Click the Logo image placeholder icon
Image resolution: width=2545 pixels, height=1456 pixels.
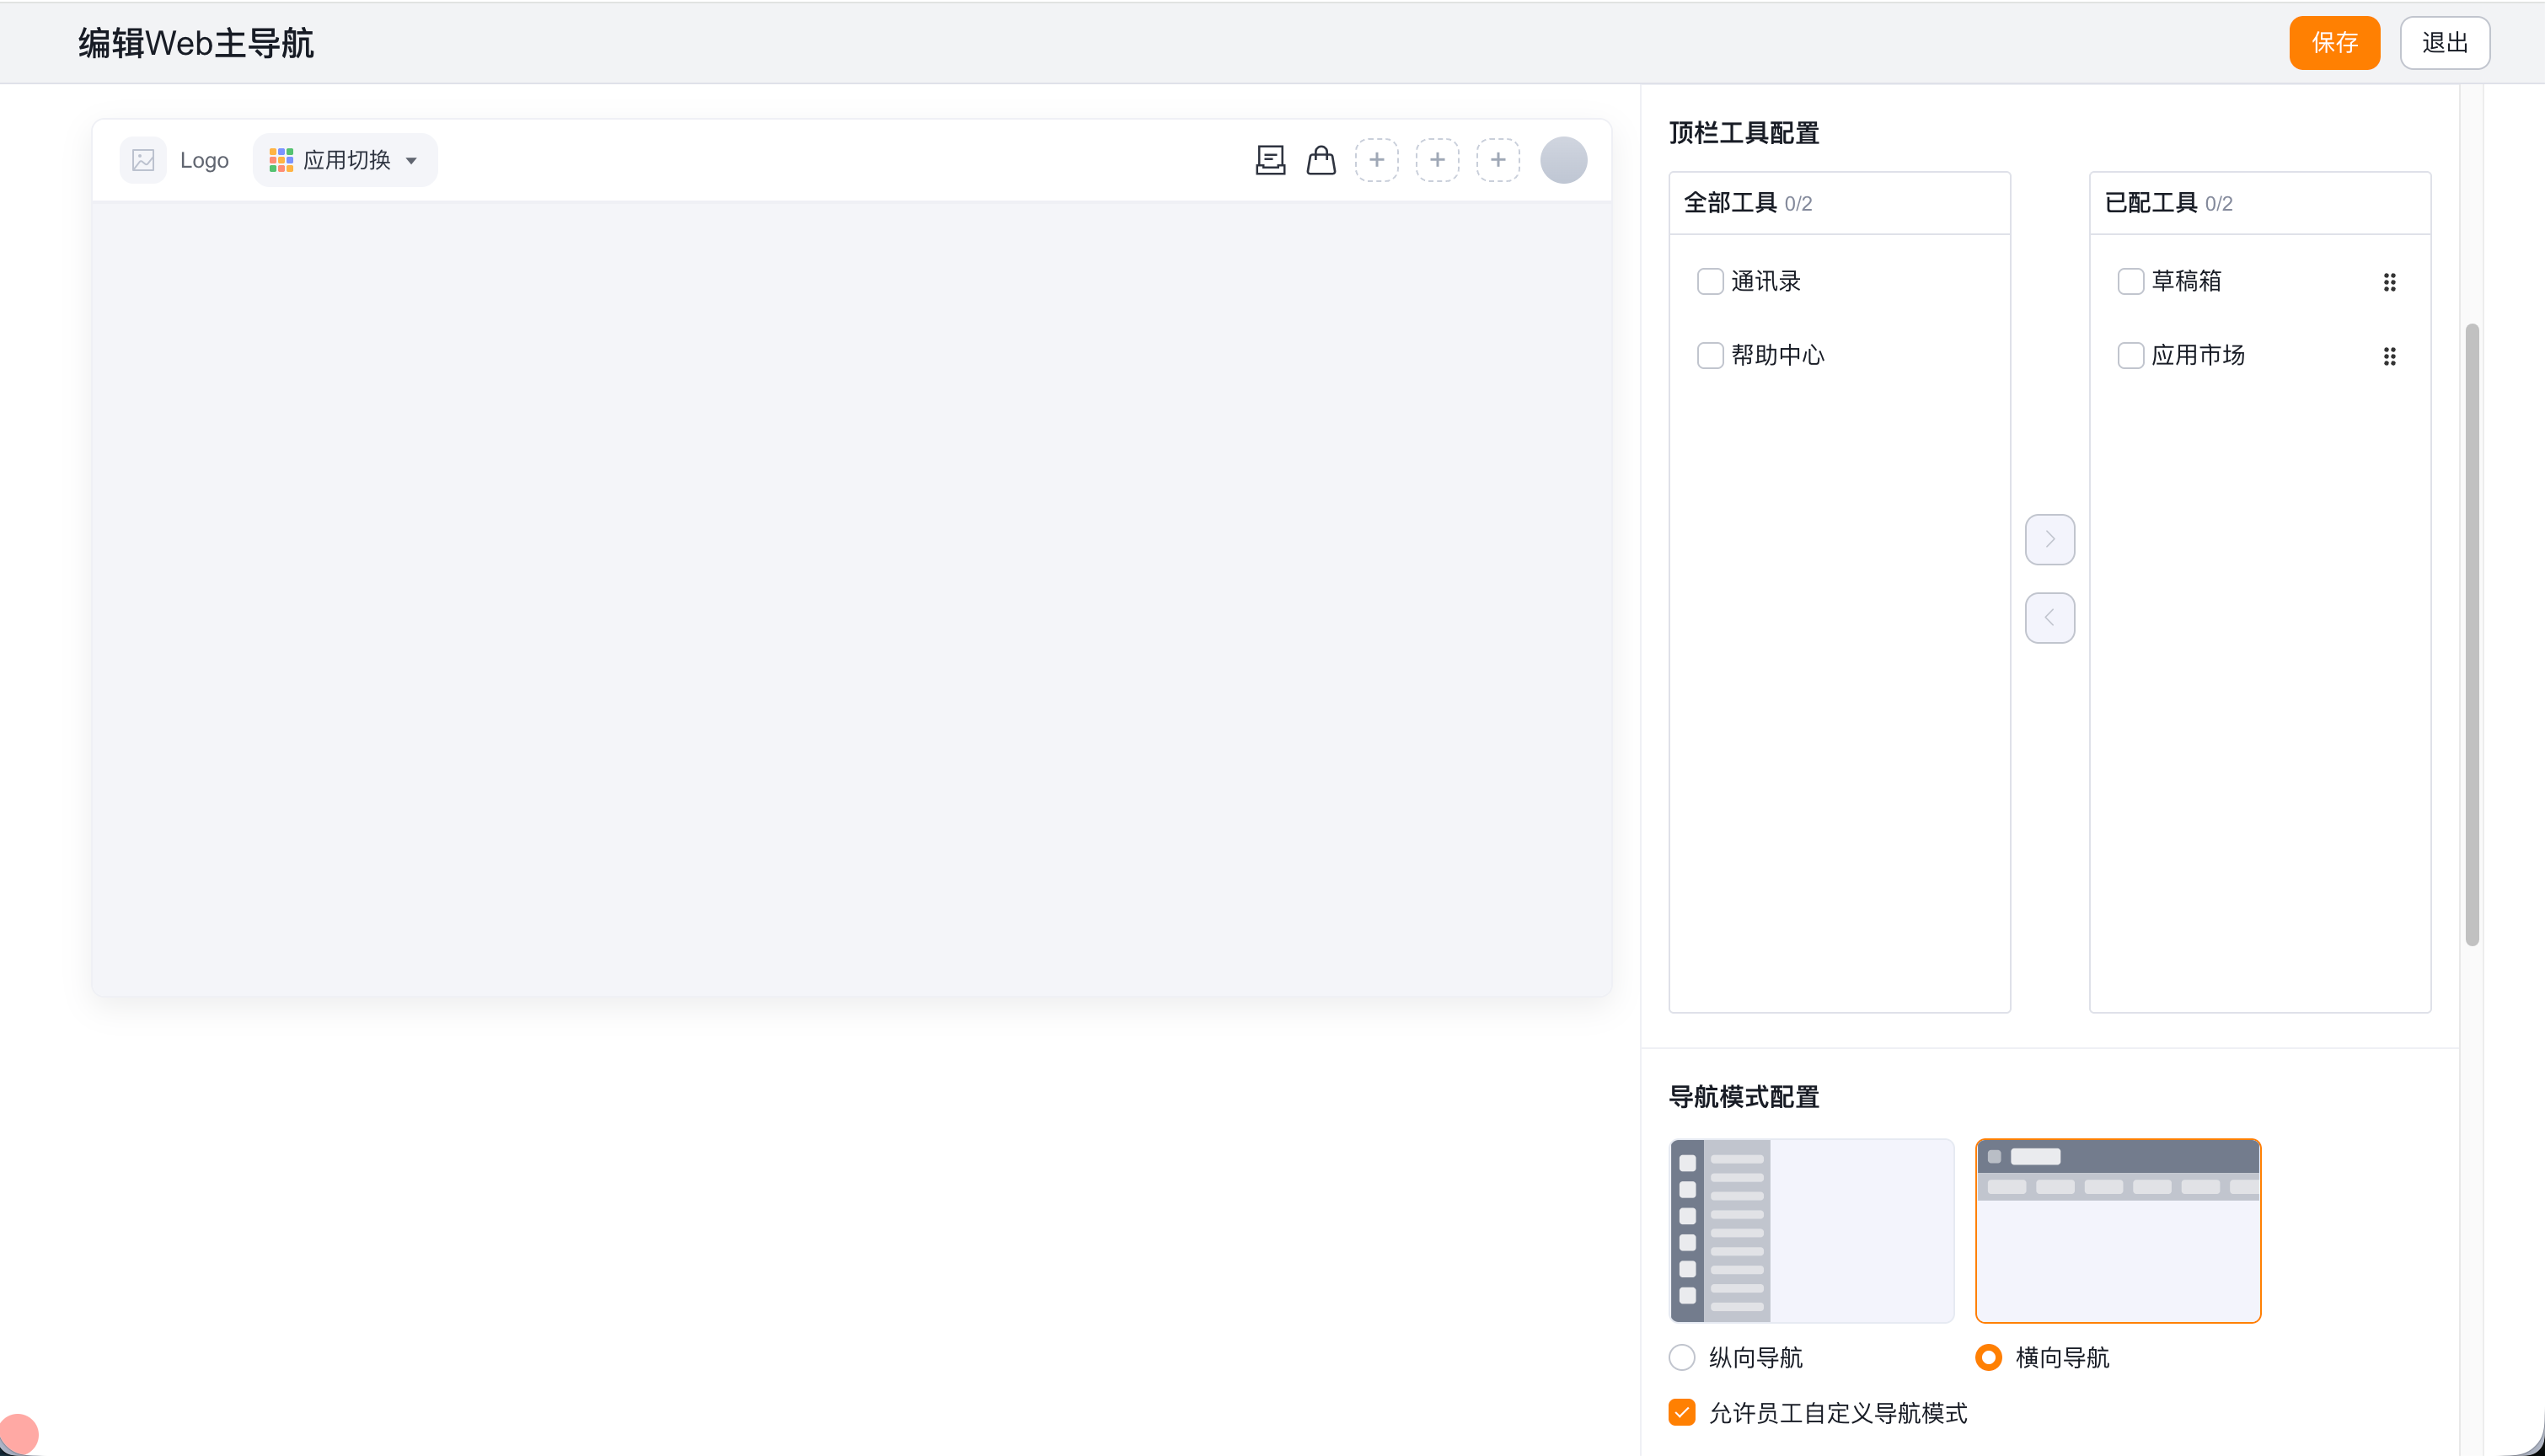click(143, 160)
